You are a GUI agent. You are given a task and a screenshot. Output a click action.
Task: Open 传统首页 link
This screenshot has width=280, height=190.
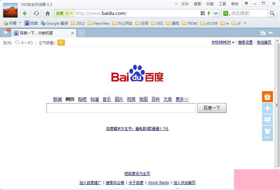(x=264, y=42)
